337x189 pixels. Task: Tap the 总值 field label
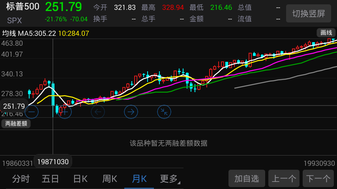[x=245, y=7]
